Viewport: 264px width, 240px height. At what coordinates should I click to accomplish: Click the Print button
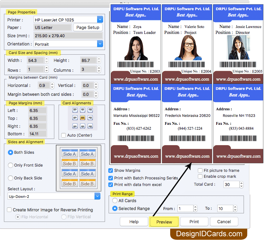click(x=194, y=222)
